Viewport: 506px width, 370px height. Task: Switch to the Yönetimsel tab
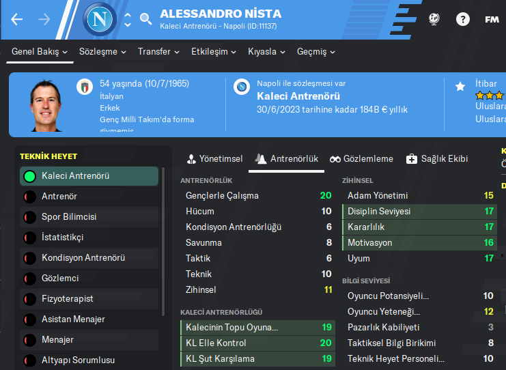[x=214, y=159]
